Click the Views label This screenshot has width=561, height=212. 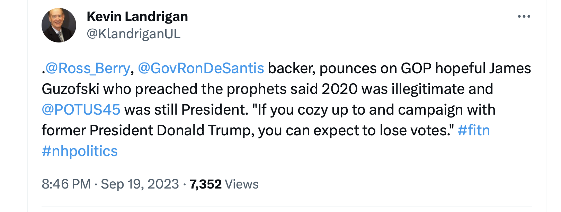(242, 184)
